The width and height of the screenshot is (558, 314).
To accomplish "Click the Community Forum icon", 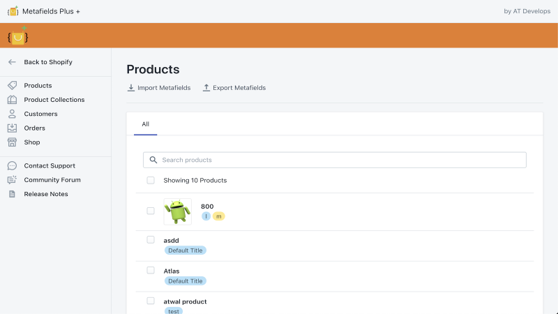I will point(12,180).
